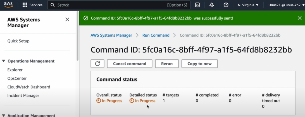
Task: Refresh the command status
Action: coord(97,64)
